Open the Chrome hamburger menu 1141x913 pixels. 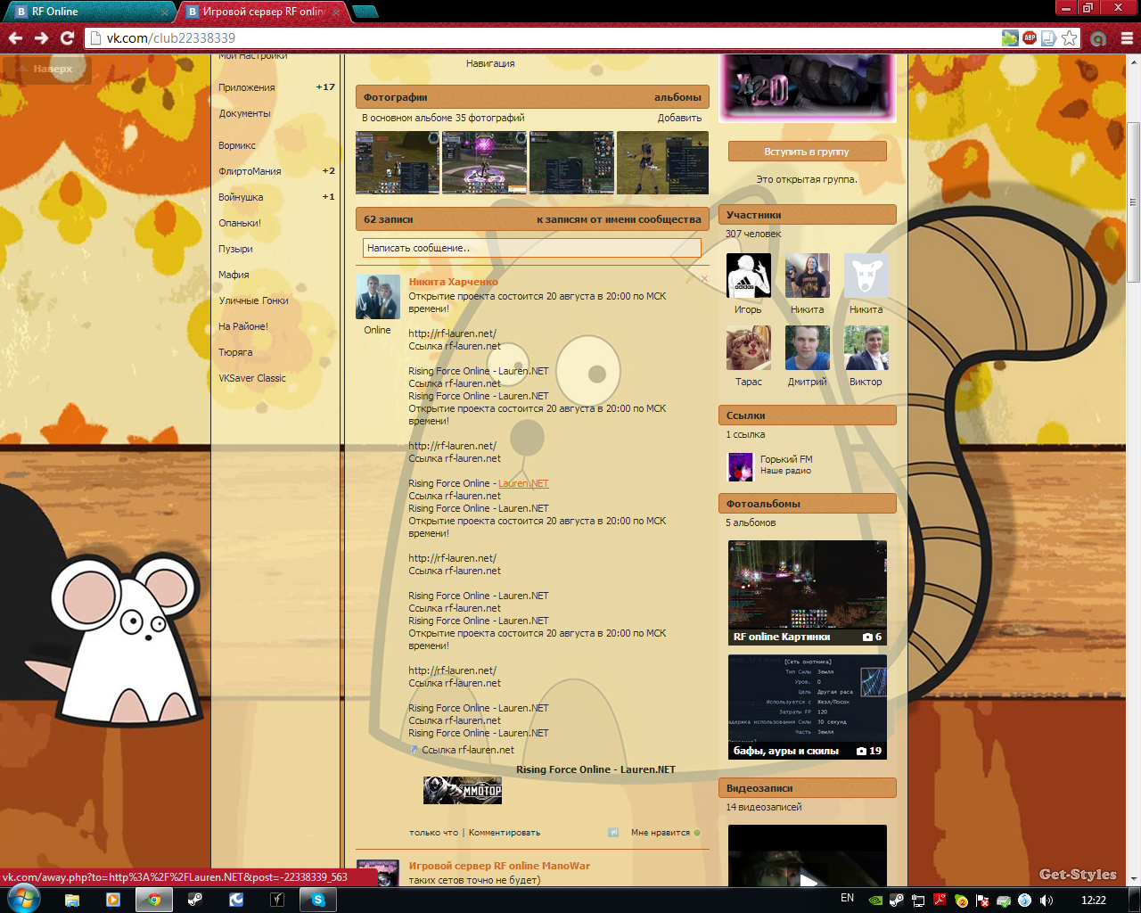(1127, 38)
